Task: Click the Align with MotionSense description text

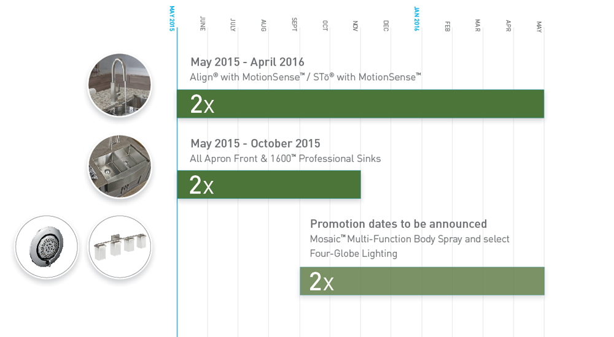Action: (x=305, y=77)
